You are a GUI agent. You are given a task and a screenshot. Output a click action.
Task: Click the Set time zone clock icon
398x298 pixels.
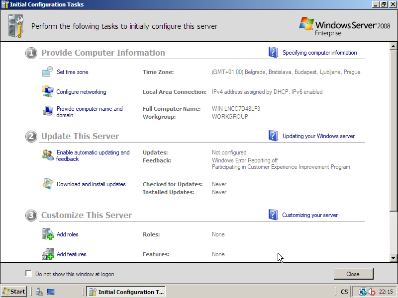47,72
